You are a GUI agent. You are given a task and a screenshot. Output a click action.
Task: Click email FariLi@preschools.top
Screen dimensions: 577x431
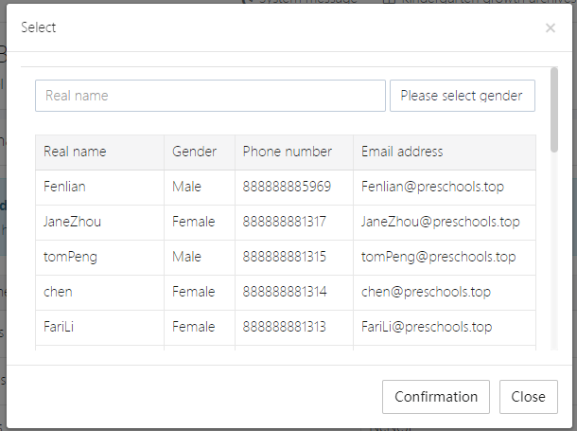[x=427, y=327]
